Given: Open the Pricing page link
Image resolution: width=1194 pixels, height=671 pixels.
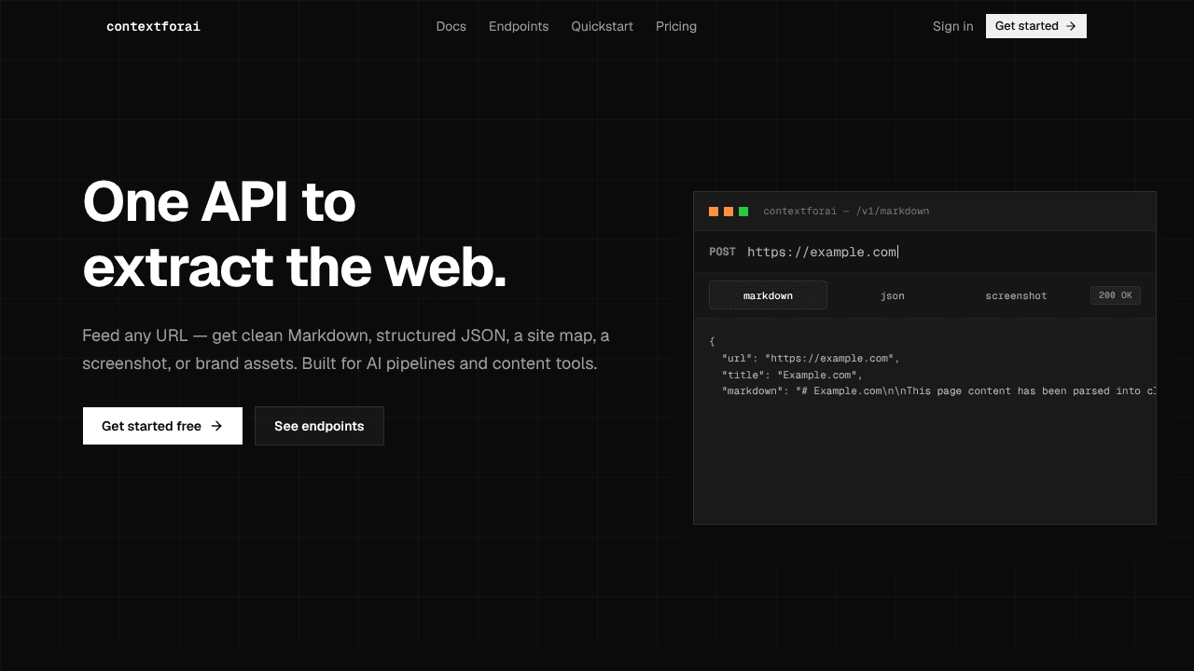Looking at the screenshot, I should [x=676, y=26].
